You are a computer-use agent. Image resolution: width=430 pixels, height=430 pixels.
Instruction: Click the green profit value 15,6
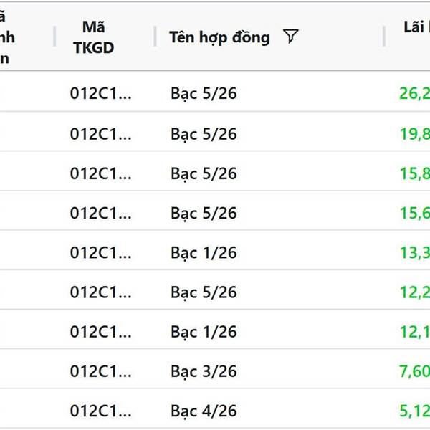[414, 214]
